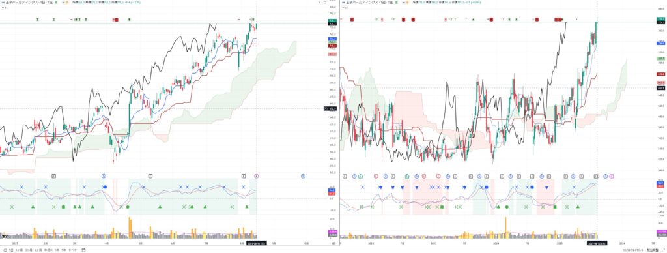
Task: Click the first E earnings marker on the daily chart
Action: pyautogui.click(x=54, y=176)
